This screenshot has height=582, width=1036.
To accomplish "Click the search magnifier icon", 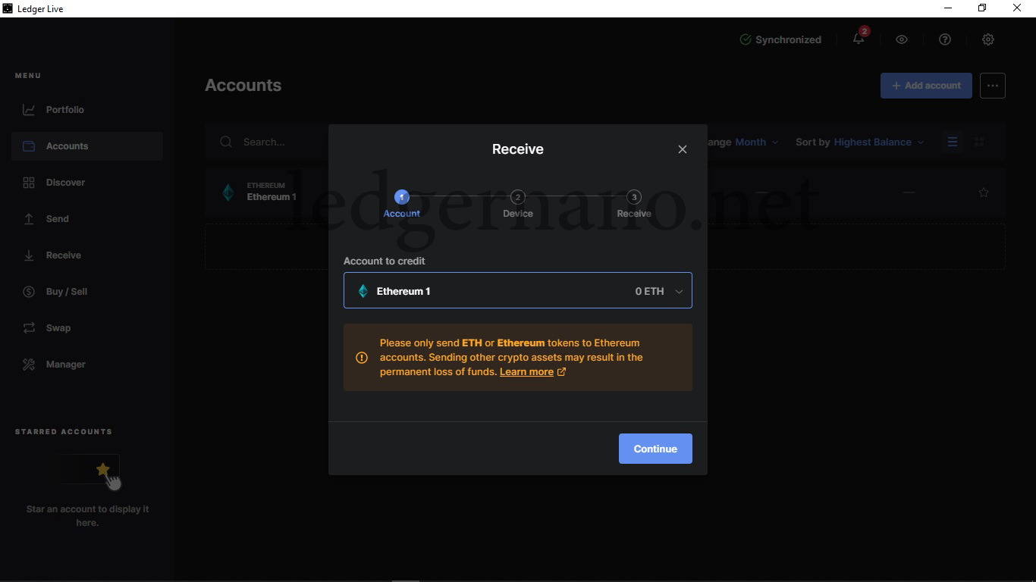I will [x=226, y=142].
